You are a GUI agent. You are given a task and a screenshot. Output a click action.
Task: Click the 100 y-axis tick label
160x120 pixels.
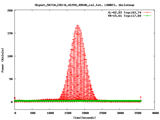click(x=10, y=56)
